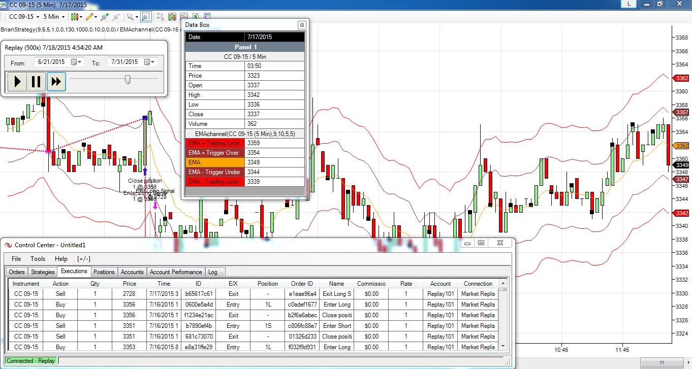Open the File menu in Control Center
The height and width of the screenshot is (369, 692).
point(16,259)
